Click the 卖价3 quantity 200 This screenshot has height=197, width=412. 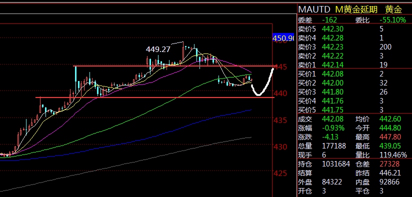tap(385, 47)
